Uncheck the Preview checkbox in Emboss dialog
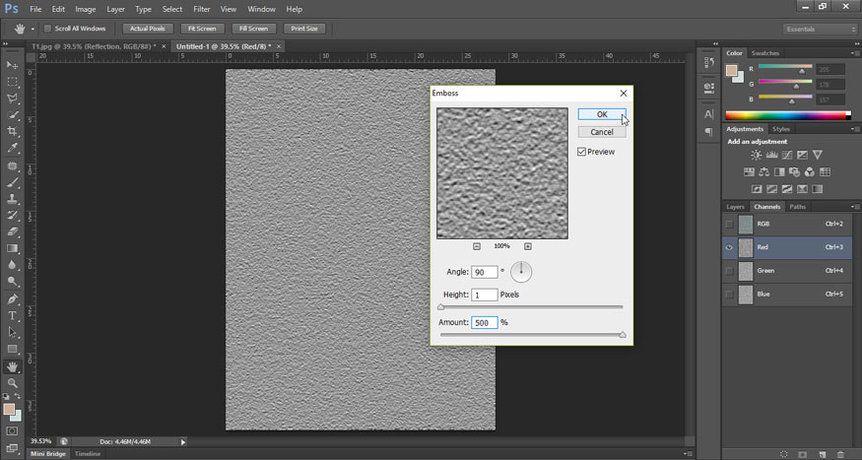 pos(582,152)
